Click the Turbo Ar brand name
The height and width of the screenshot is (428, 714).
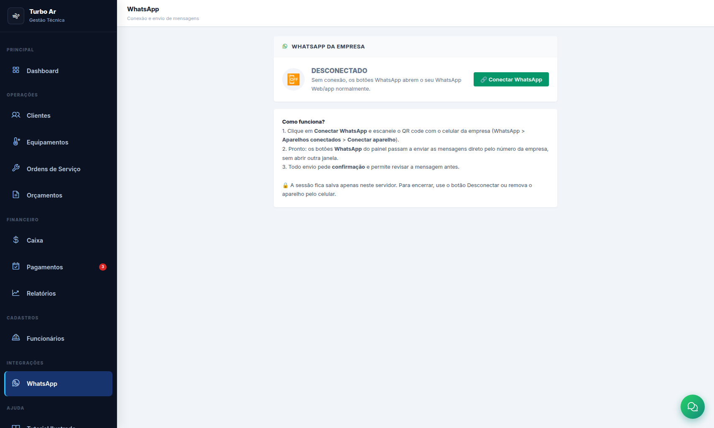[43, 12]
